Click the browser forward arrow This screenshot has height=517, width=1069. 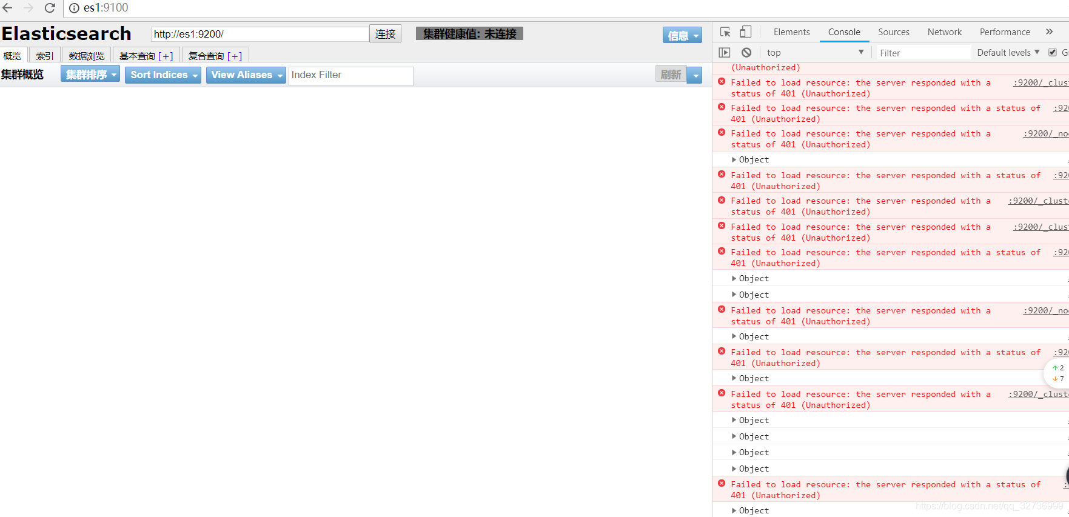pyautogui.click(x=28, y=8)
